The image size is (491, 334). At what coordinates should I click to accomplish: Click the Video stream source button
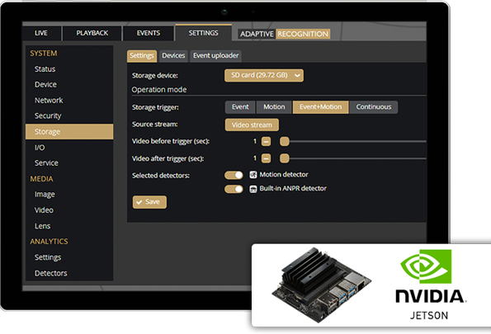coord(252,125)
